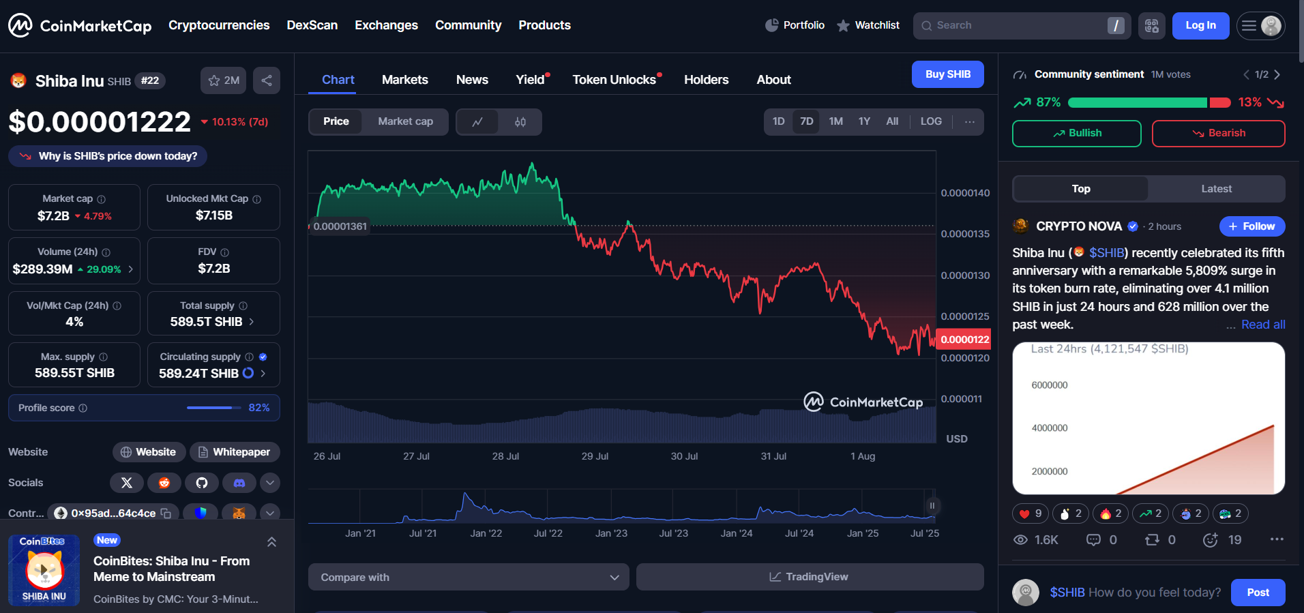
Task: Copy the contract address 0x95ad...64c4ce
Action: pyautogui.click(x=166, y=513)
